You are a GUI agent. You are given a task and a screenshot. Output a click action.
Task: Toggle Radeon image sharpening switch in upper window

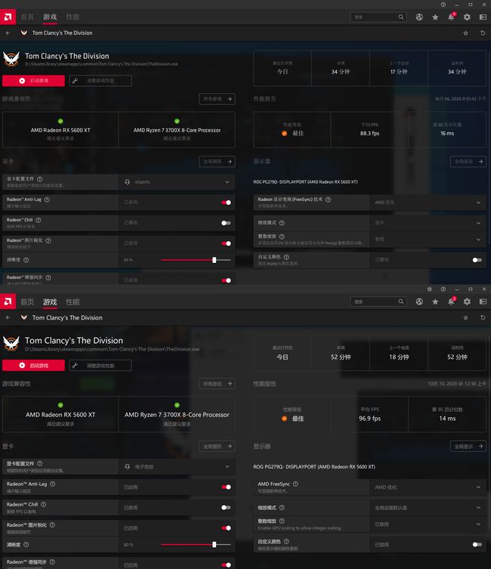226,243
